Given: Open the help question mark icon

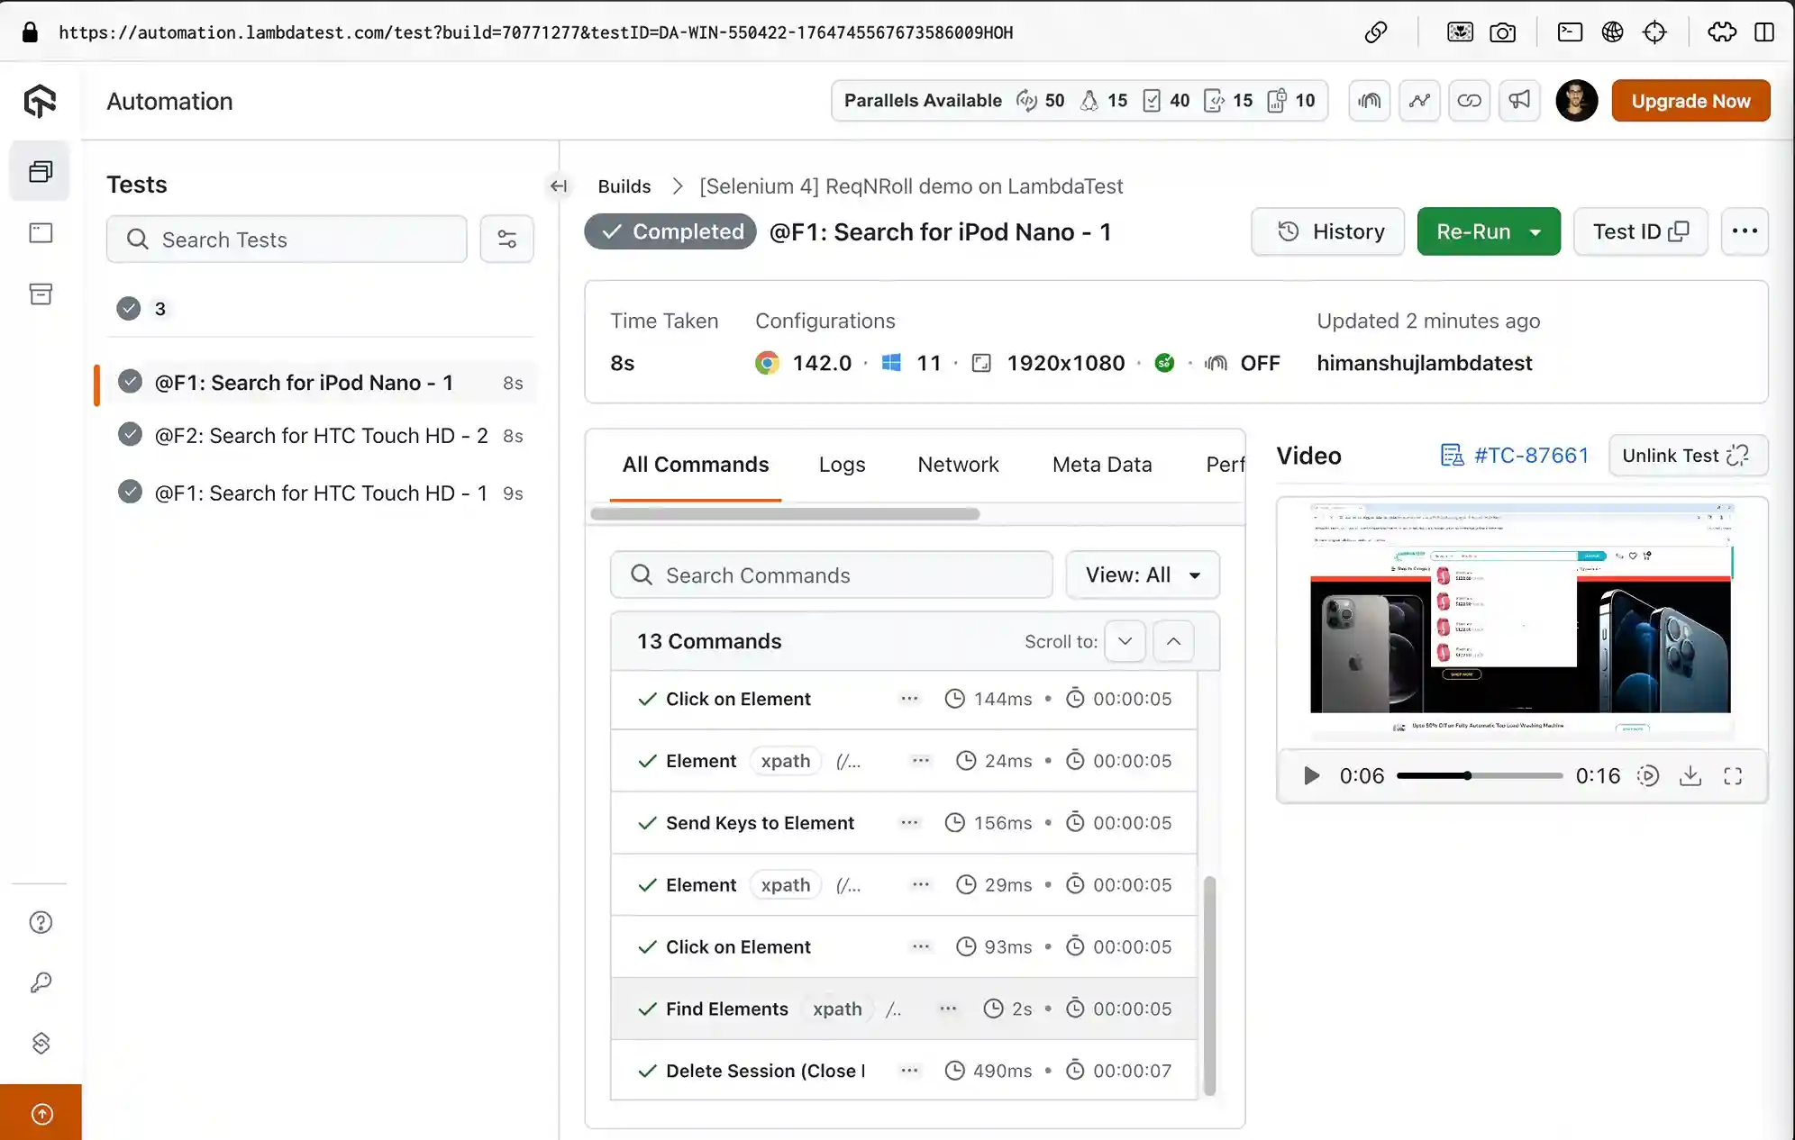Looking at the screenshot, I should point(41,922).
